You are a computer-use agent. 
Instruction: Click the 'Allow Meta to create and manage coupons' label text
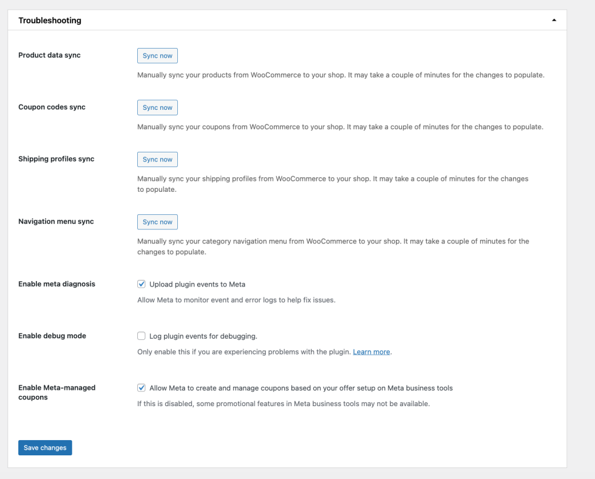click(301, 388)
